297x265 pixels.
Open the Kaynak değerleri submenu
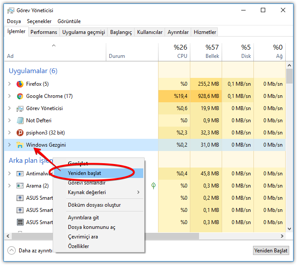[x=105, y=192]
